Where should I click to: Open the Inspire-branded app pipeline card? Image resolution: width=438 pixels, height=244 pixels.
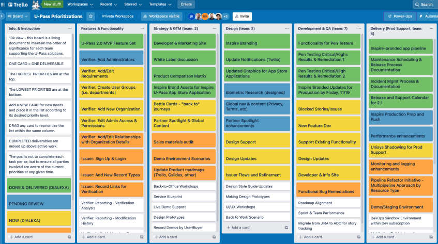pyautogui.click(x=401, y=46)
